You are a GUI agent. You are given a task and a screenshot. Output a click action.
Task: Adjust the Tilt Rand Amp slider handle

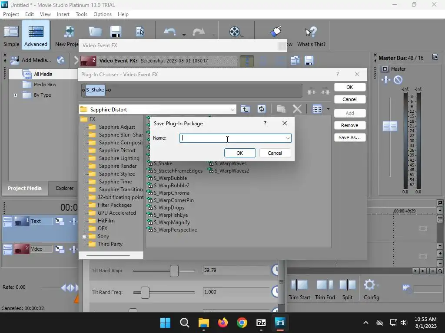pyautogui.click(x=174, y=271)
